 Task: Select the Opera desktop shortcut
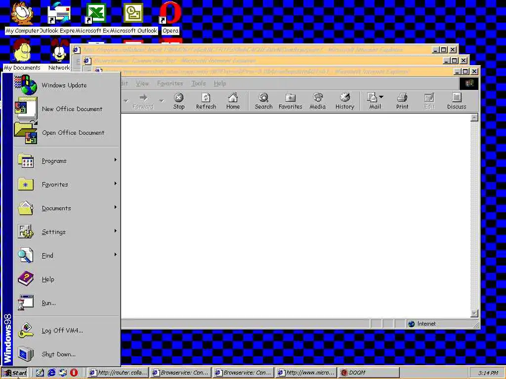(x=170, y=18)
